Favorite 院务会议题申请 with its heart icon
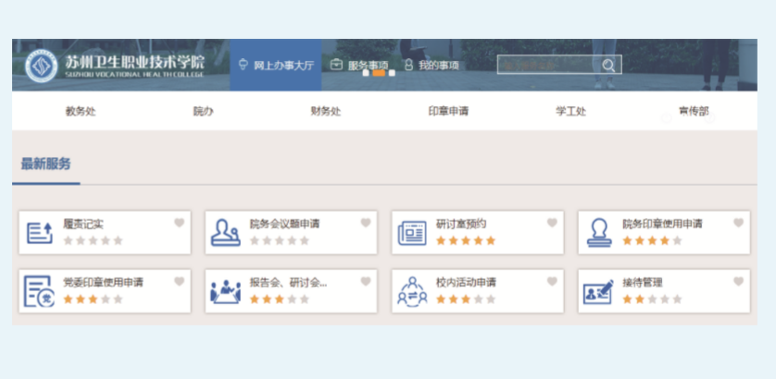 366,223
